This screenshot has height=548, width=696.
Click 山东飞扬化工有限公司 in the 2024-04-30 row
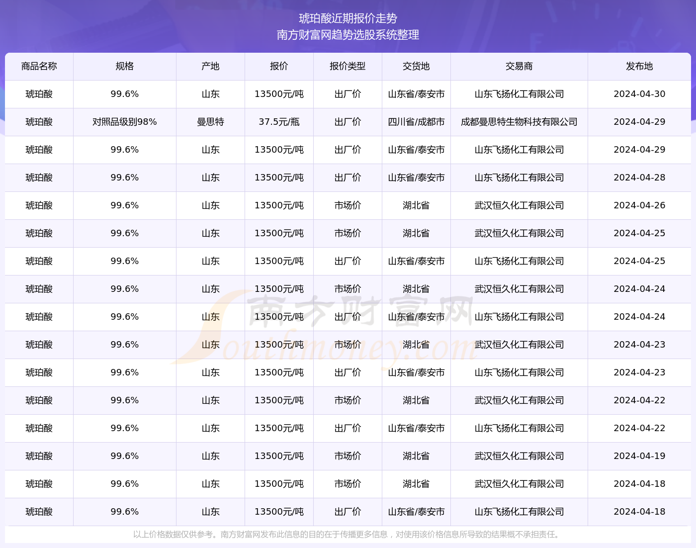(x=519, y=94)
